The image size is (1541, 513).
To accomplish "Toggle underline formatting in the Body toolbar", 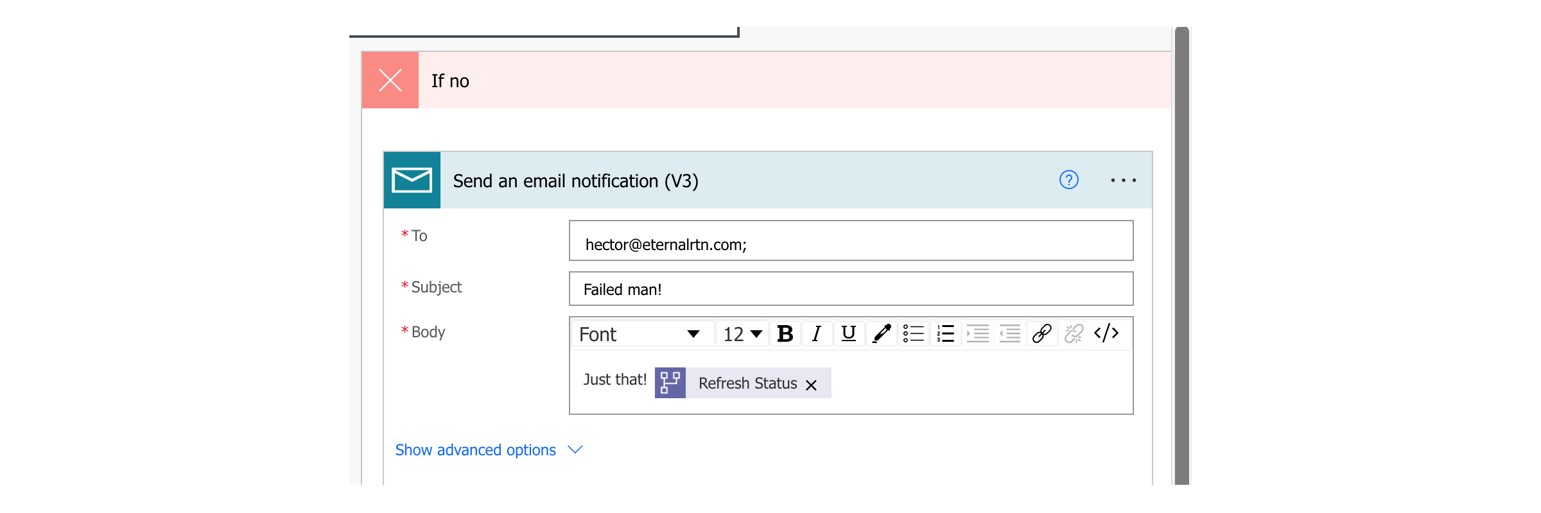I will pos(849,333).
